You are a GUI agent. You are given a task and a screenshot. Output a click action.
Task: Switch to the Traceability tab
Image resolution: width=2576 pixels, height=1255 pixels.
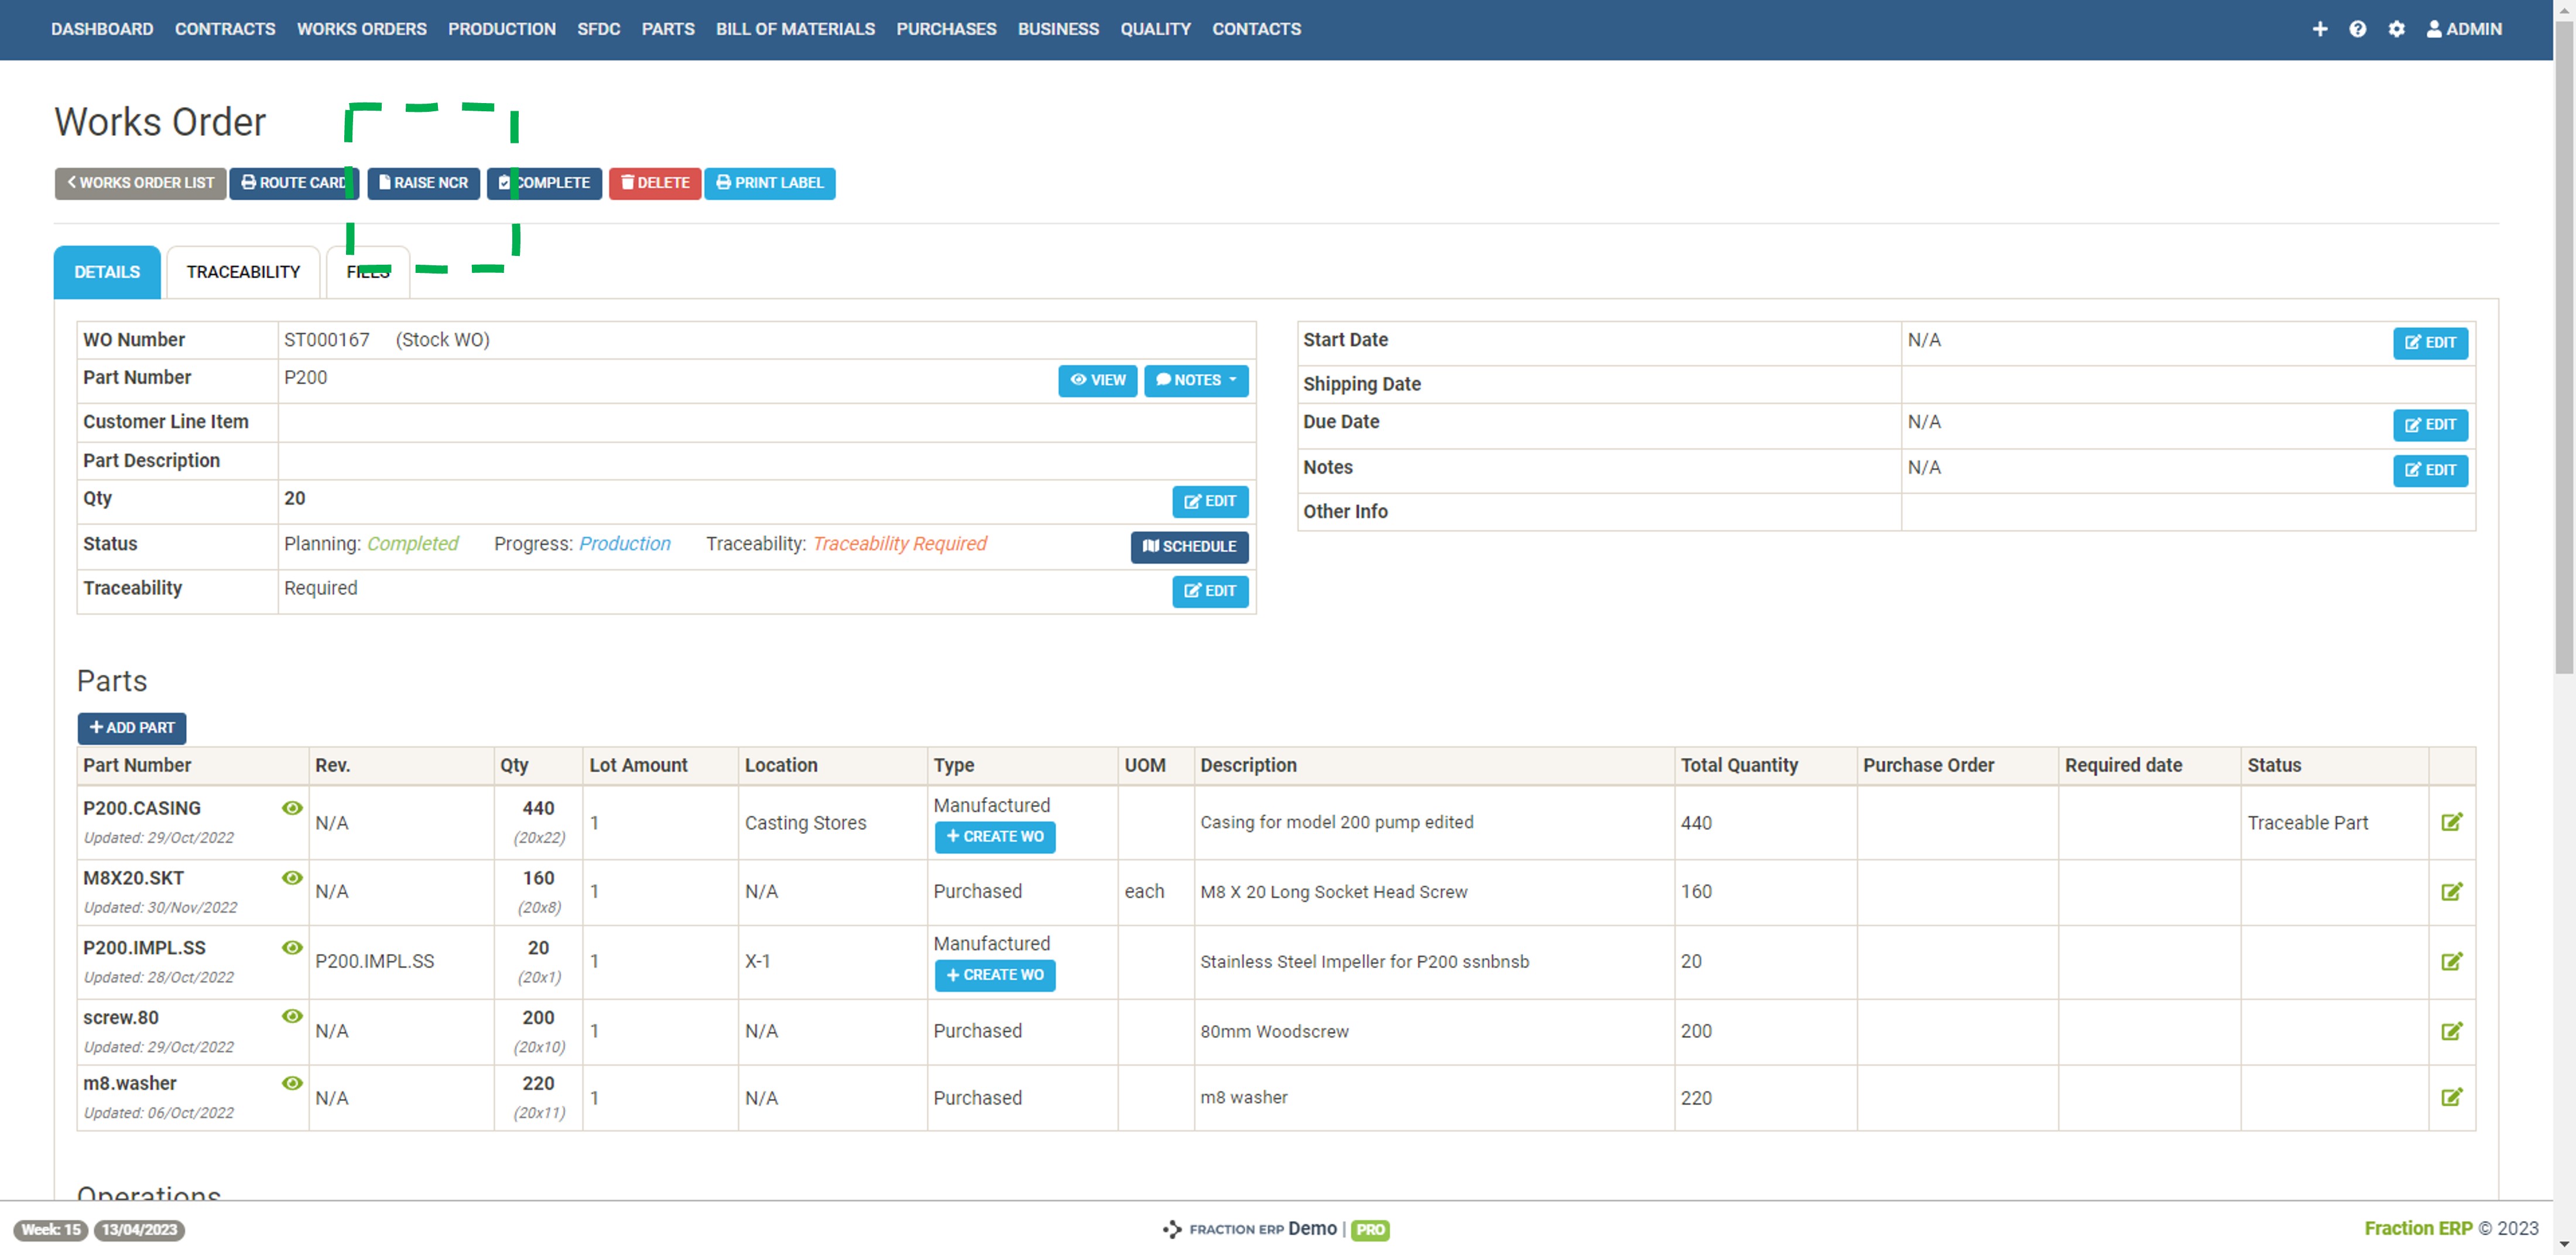[x=243, y=272]
